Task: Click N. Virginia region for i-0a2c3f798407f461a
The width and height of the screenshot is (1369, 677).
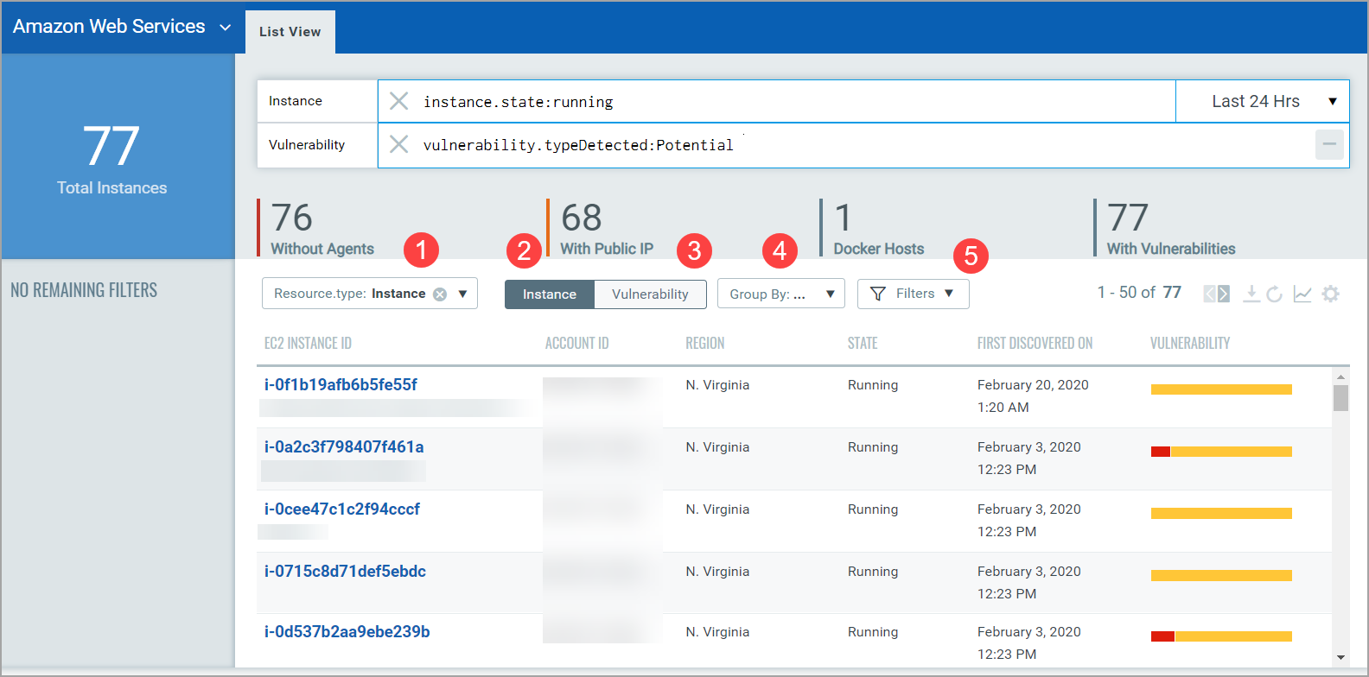Action: 717,447
